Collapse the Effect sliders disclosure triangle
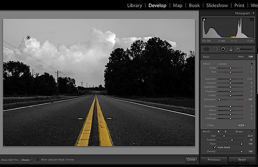The width and height of the screenshot is (258, 167). point(252,64)
